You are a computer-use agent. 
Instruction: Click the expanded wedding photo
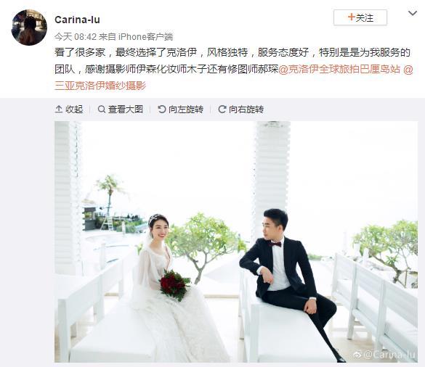236,242
